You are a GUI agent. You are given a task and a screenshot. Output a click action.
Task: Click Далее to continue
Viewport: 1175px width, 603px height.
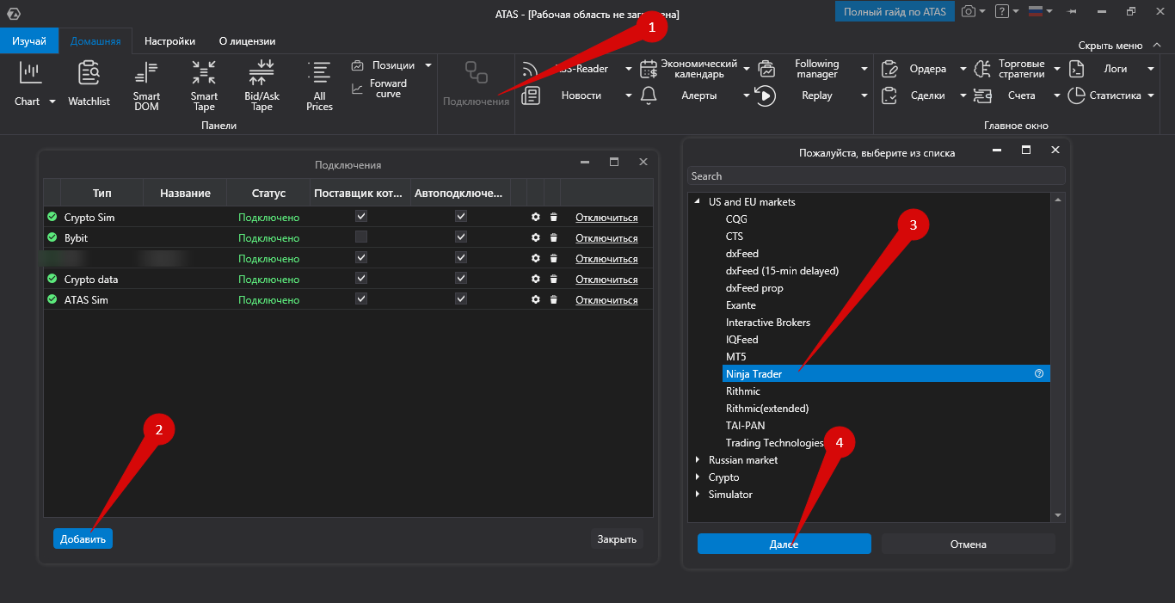(x=784, y=545)
